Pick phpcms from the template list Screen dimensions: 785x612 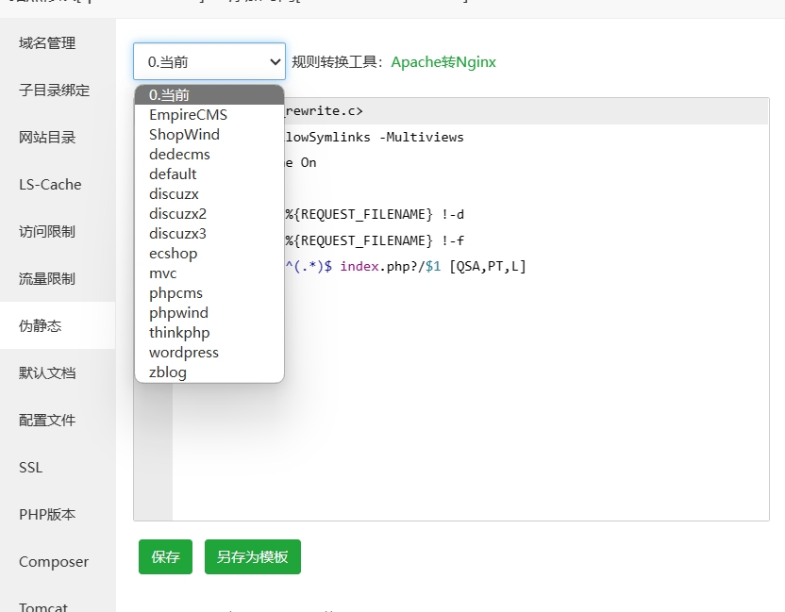tap(209, 292)
